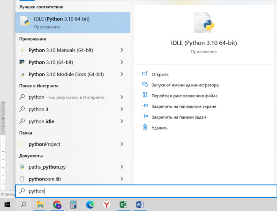
Task: Click 'Запуск от имени администратора'
Action: click(185, 85)
